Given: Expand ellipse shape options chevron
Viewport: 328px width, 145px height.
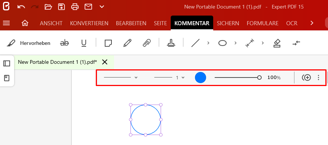Looking at the screenshot, I should pyautogui.click(x=235, y=43).
